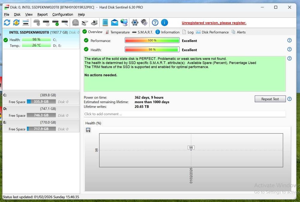Click the disk list panel toolbar icon
Screen dimensions: 300x202
click(x=25, y=22)
